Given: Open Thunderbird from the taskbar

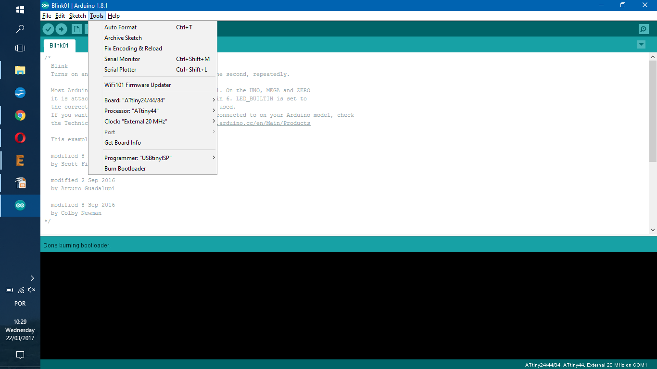Looking at the screenshot, I should [20, 93].
